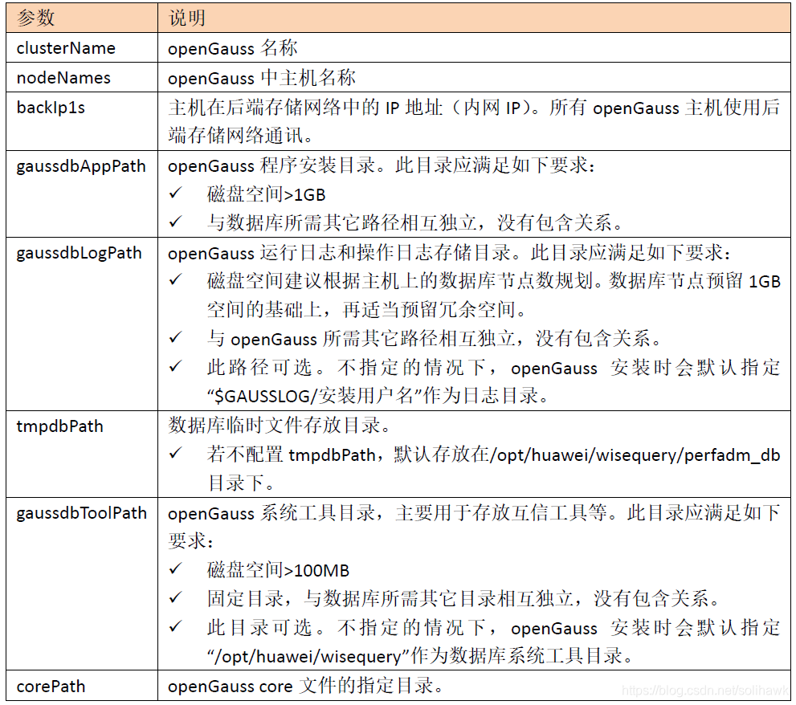The height and width of the screenshot is (705, 796).
Task: Click the 'openGauss 程序安装目录' line
Action: click(382, 165)
